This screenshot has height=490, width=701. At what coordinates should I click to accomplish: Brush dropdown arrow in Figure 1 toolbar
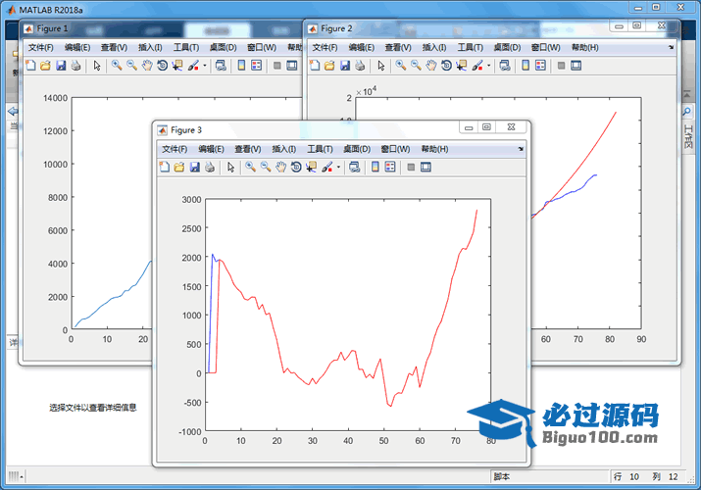[205, 66]
